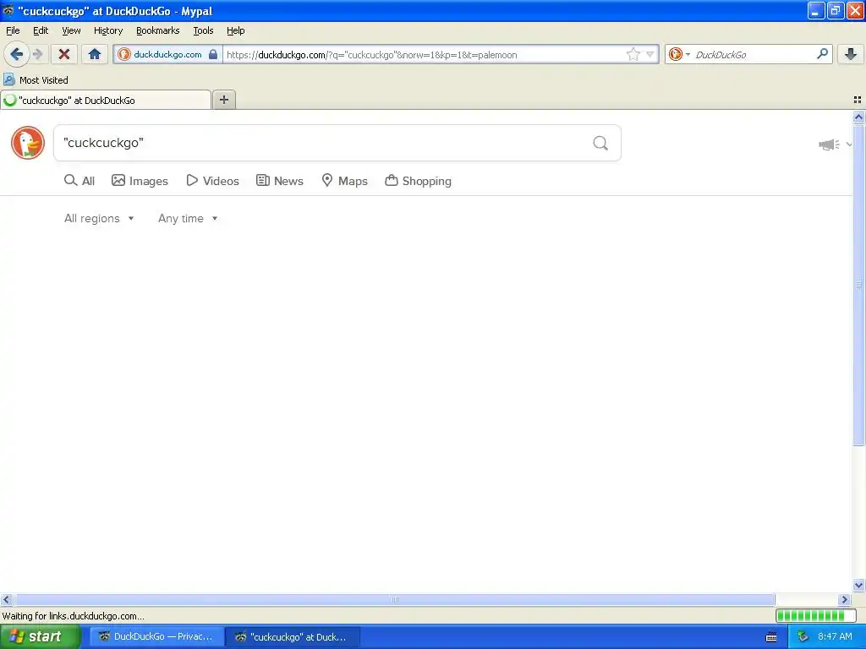Screen dimensions: 866x649
Task: Open the address bar history dropdown
Action: [x=650, y=54]
